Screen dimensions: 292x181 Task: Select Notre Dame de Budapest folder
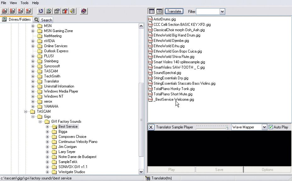click(77, 157)
